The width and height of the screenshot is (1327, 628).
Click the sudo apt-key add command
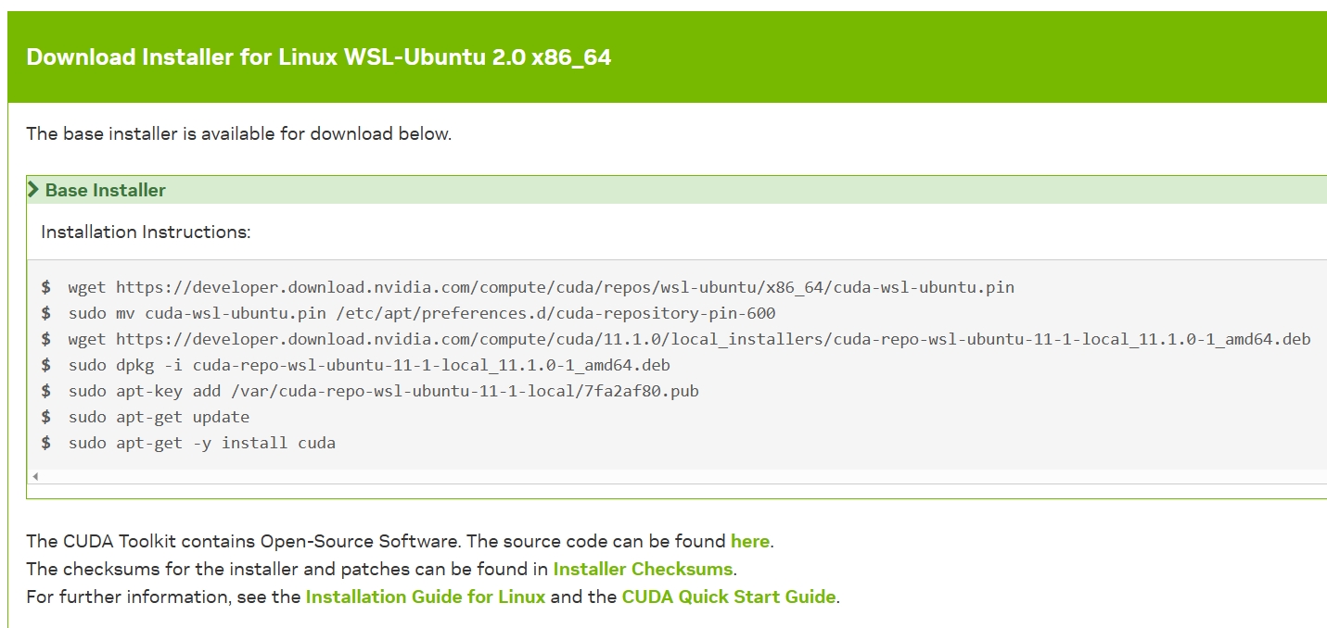click(x=383, y=391)
